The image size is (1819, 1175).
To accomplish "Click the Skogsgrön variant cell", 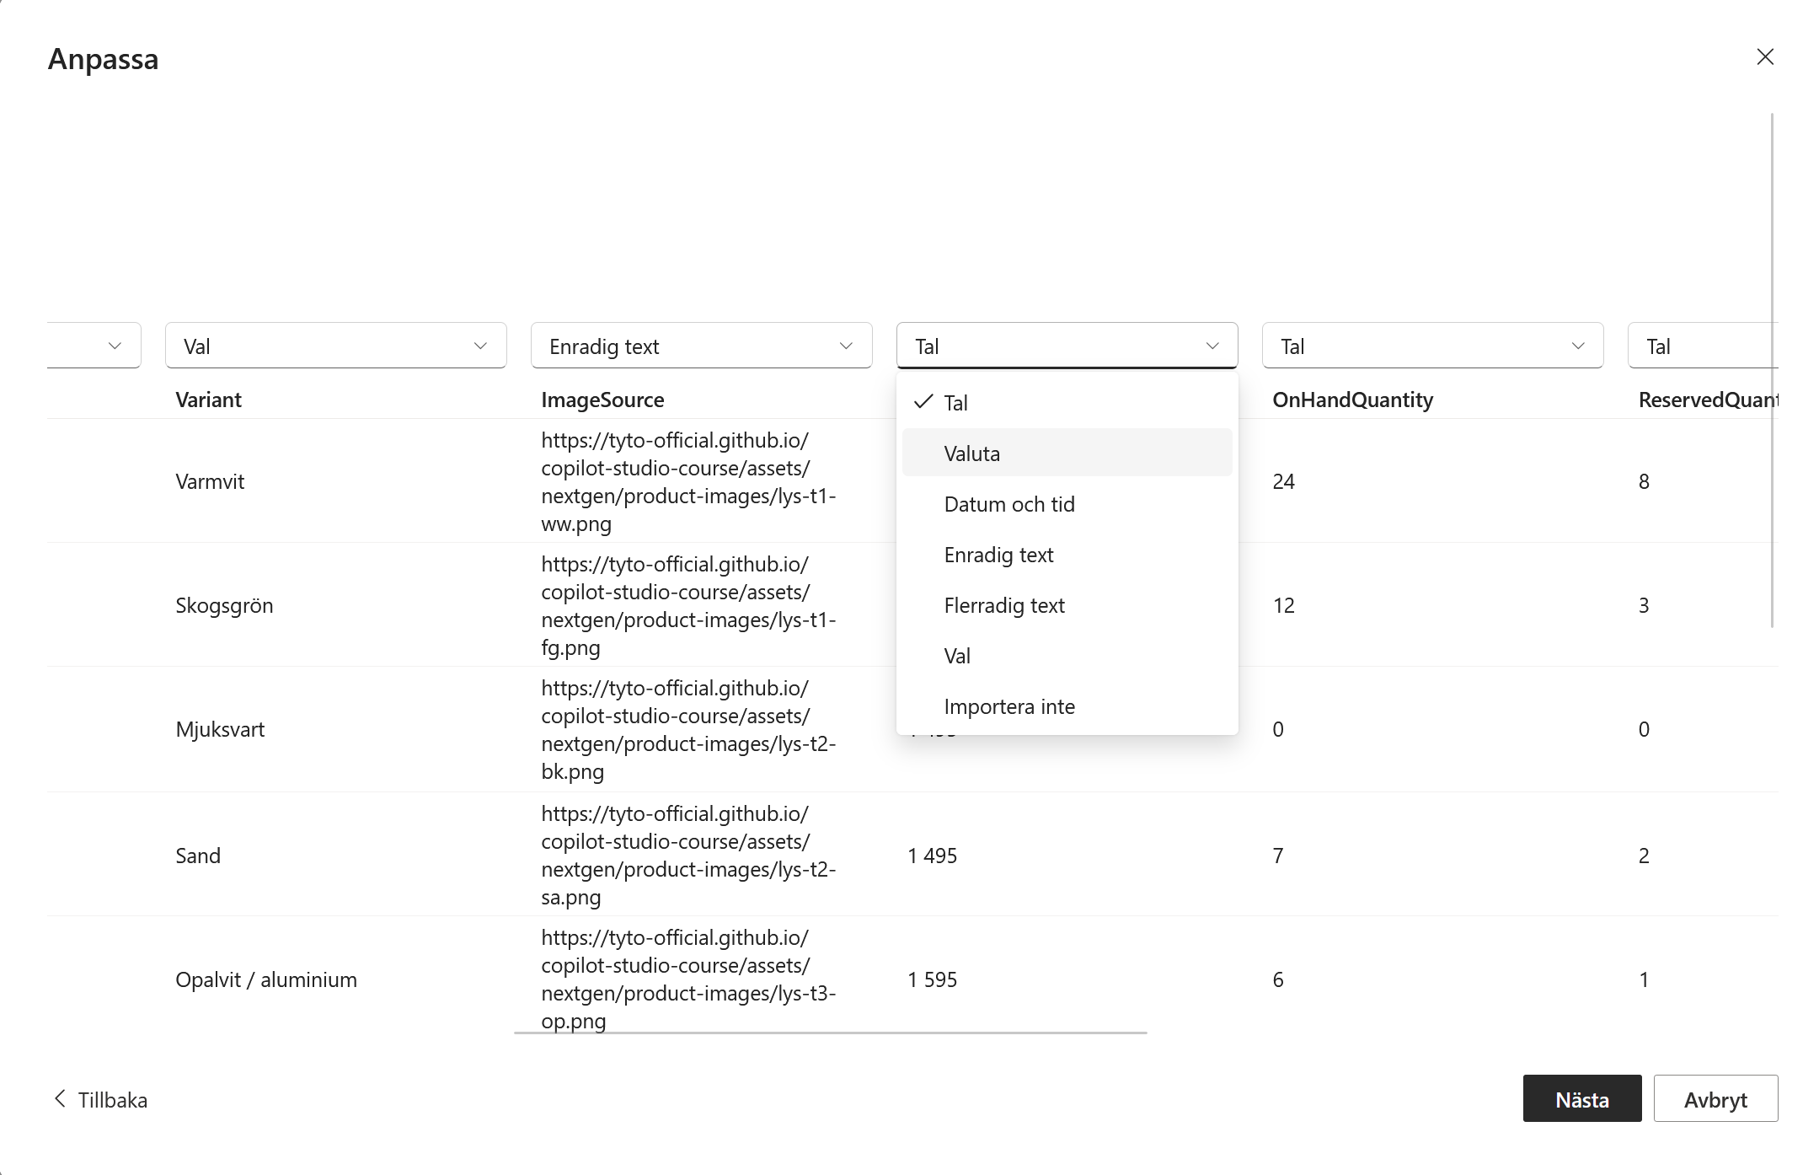I will click(224, 605).
